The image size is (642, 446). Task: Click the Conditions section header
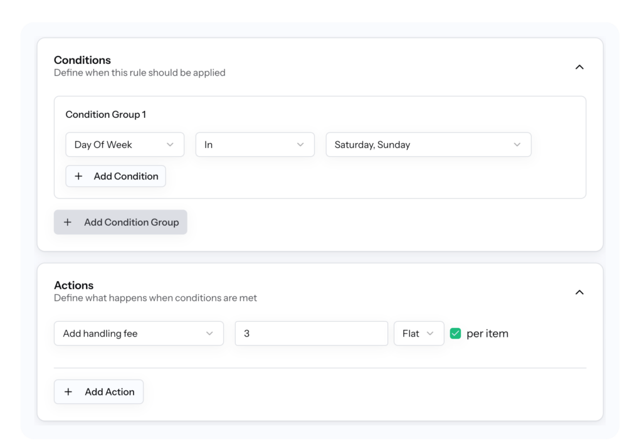click(x=82, y=60)
